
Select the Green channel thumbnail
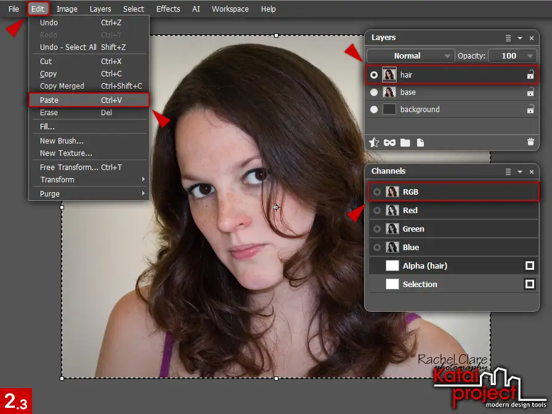coord(392,229)
